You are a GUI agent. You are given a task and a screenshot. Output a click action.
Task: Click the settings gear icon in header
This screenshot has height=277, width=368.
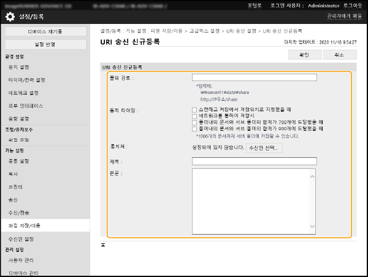pos(10,16)
